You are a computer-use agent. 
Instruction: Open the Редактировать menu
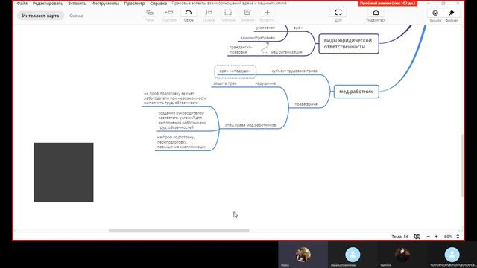click(x=48, y=4)
